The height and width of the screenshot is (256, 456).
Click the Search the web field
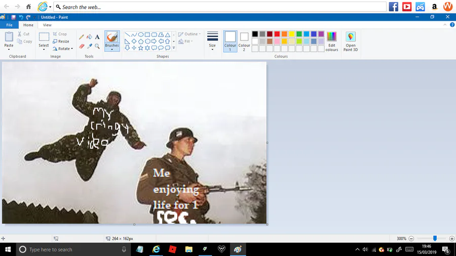pyautogui.click(x=220, y=7)
